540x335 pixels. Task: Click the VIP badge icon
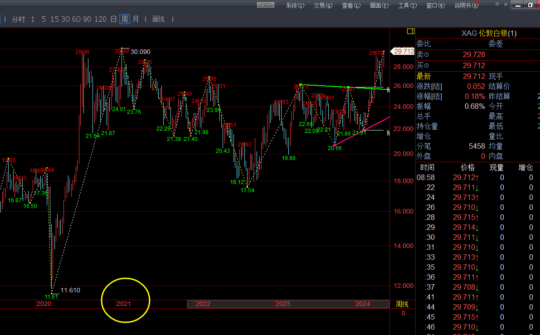click(265, 5)
